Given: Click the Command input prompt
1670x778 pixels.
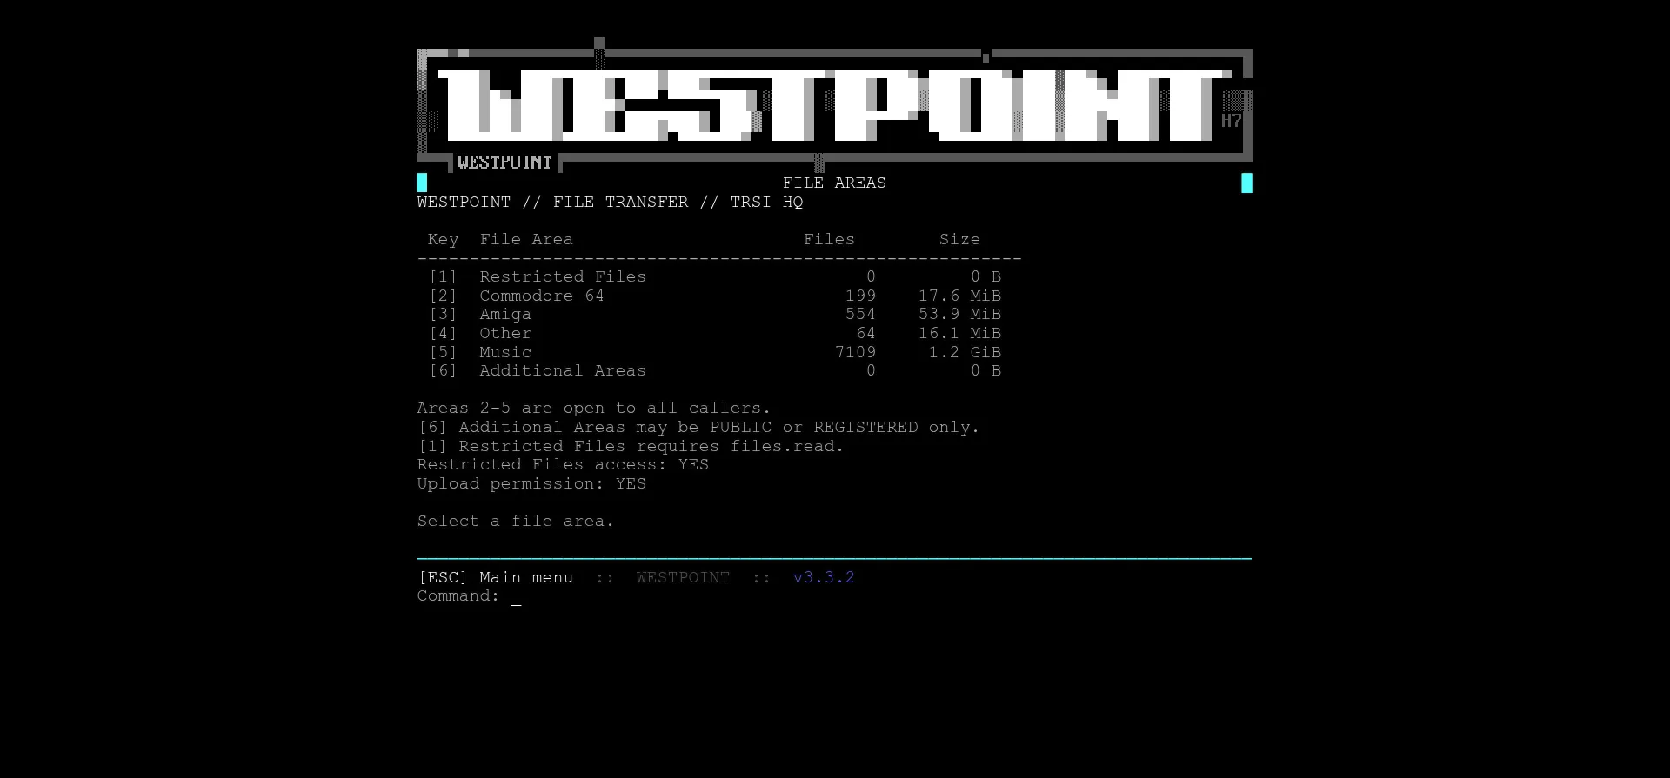Looking at the screenshot, I should 470,596.
